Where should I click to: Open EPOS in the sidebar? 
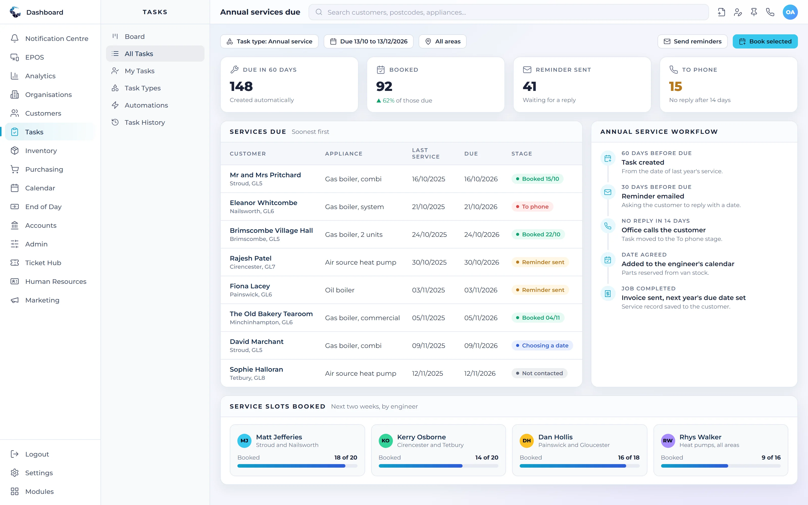click(50, 57)
